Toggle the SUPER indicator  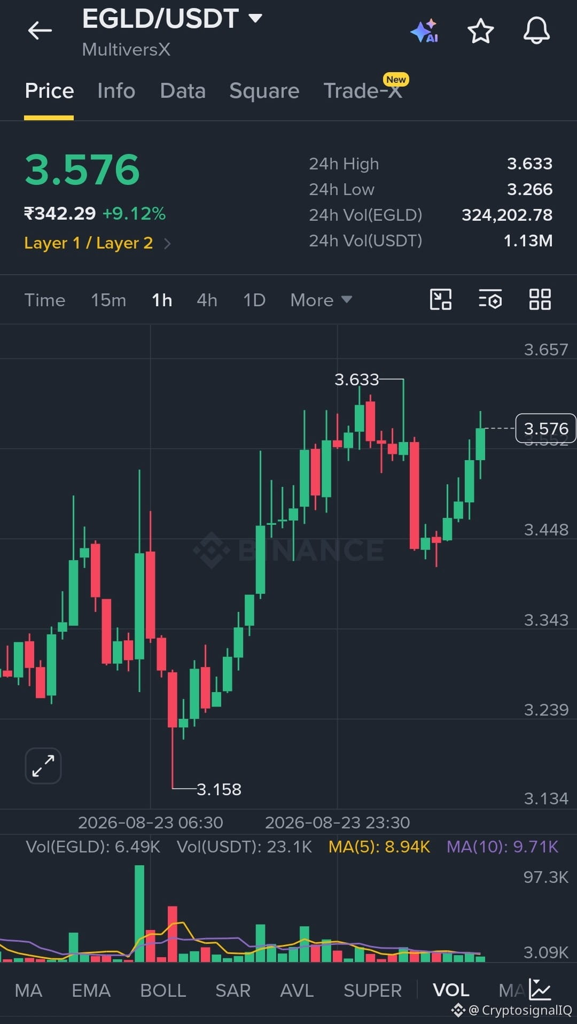click(x=372, y=990)
